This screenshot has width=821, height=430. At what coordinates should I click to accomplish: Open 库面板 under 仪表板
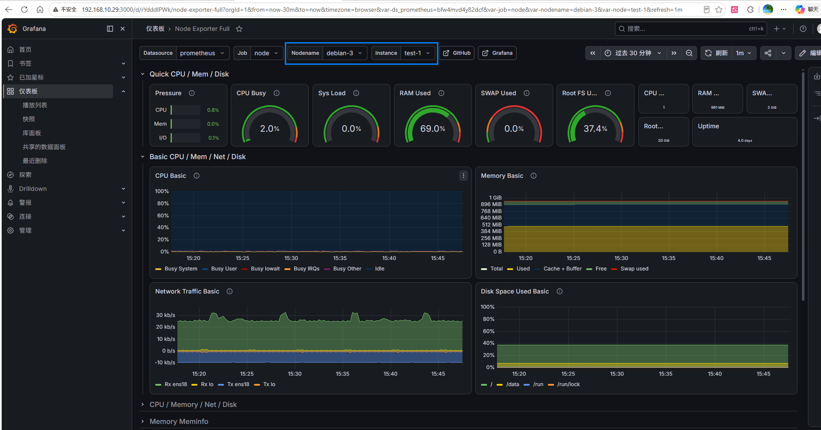coord(32,133)
